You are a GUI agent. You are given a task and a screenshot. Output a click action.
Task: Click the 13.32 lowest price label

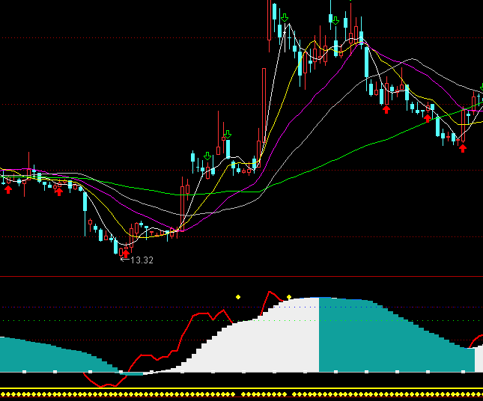point(142,260)
